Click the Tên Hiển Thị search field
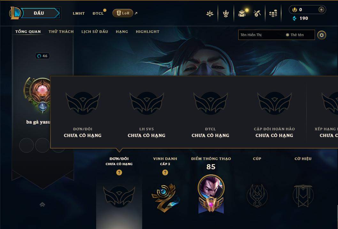The height and width of the screenshot is (229, 338). (261, 35)
